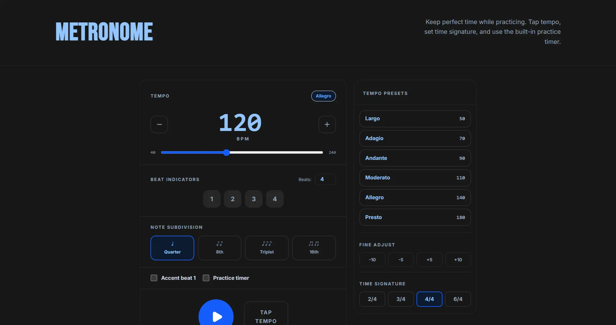Image resolution: width=616 pixels, height=325 pixels.
Task: Click the TEMPO PRESETS heading
Action: (385, 93)
